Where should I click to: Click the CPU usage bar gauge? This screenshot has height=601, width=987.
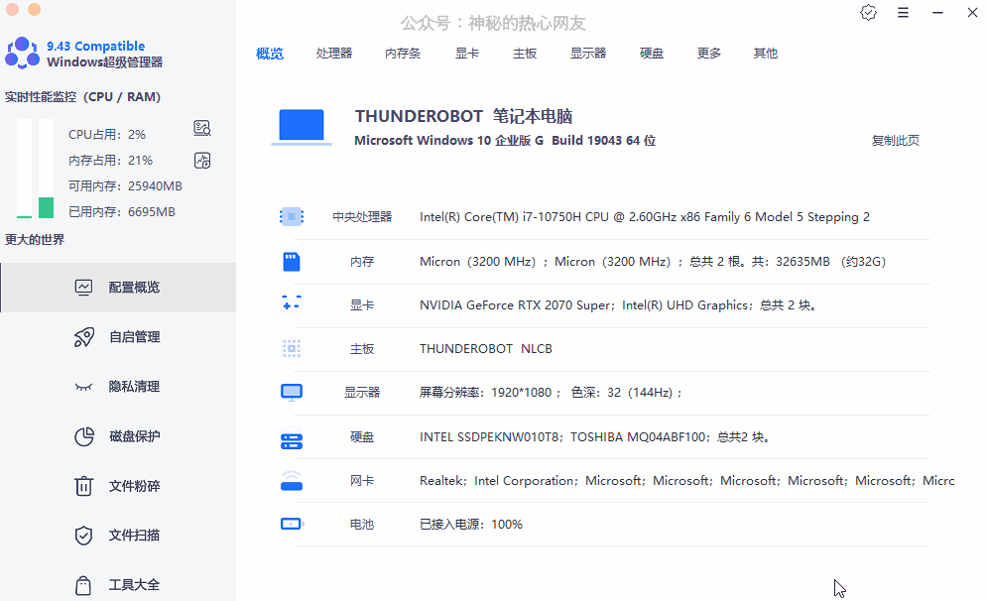click(x=24, y=168)
